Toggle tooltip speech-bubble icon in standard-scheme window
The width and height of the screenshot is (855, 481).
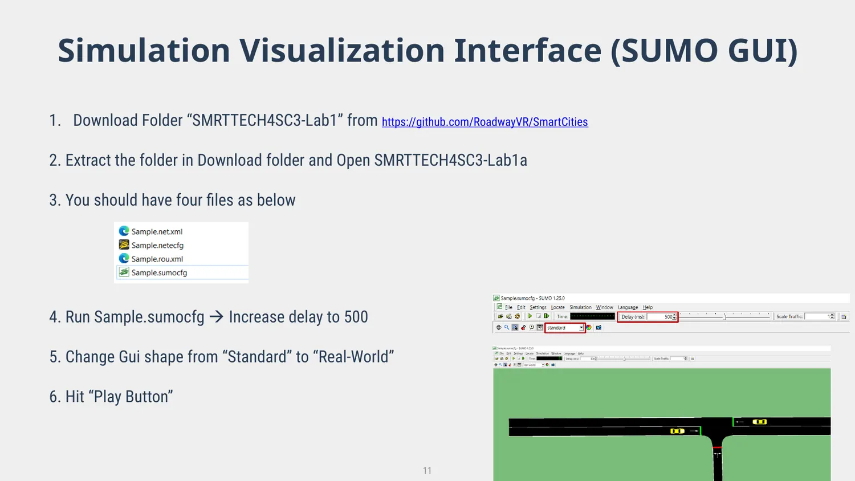532,328
